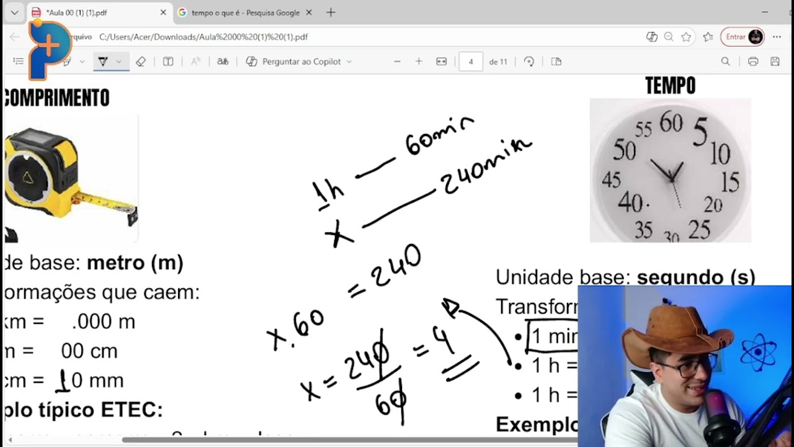Save the PDF document

(775, 61)
